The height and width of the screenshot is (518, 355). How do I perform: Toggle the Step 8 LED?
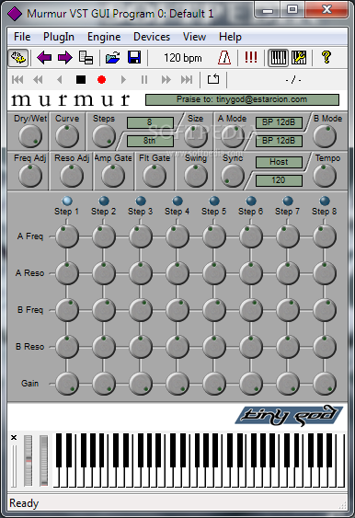[325, 201]
